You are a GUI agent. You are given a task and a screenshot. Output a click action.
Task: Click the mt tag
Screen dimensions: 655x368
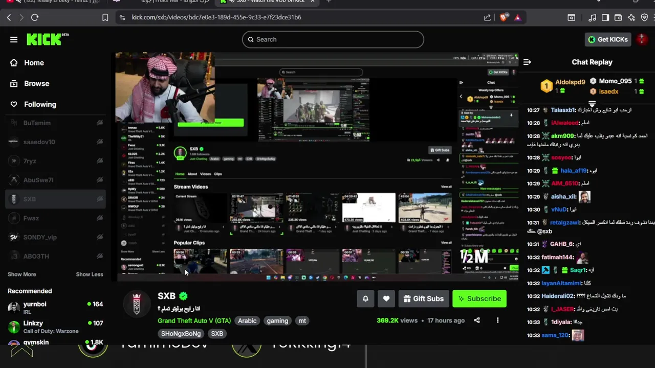pyautogui.click(x=302, y=321)
